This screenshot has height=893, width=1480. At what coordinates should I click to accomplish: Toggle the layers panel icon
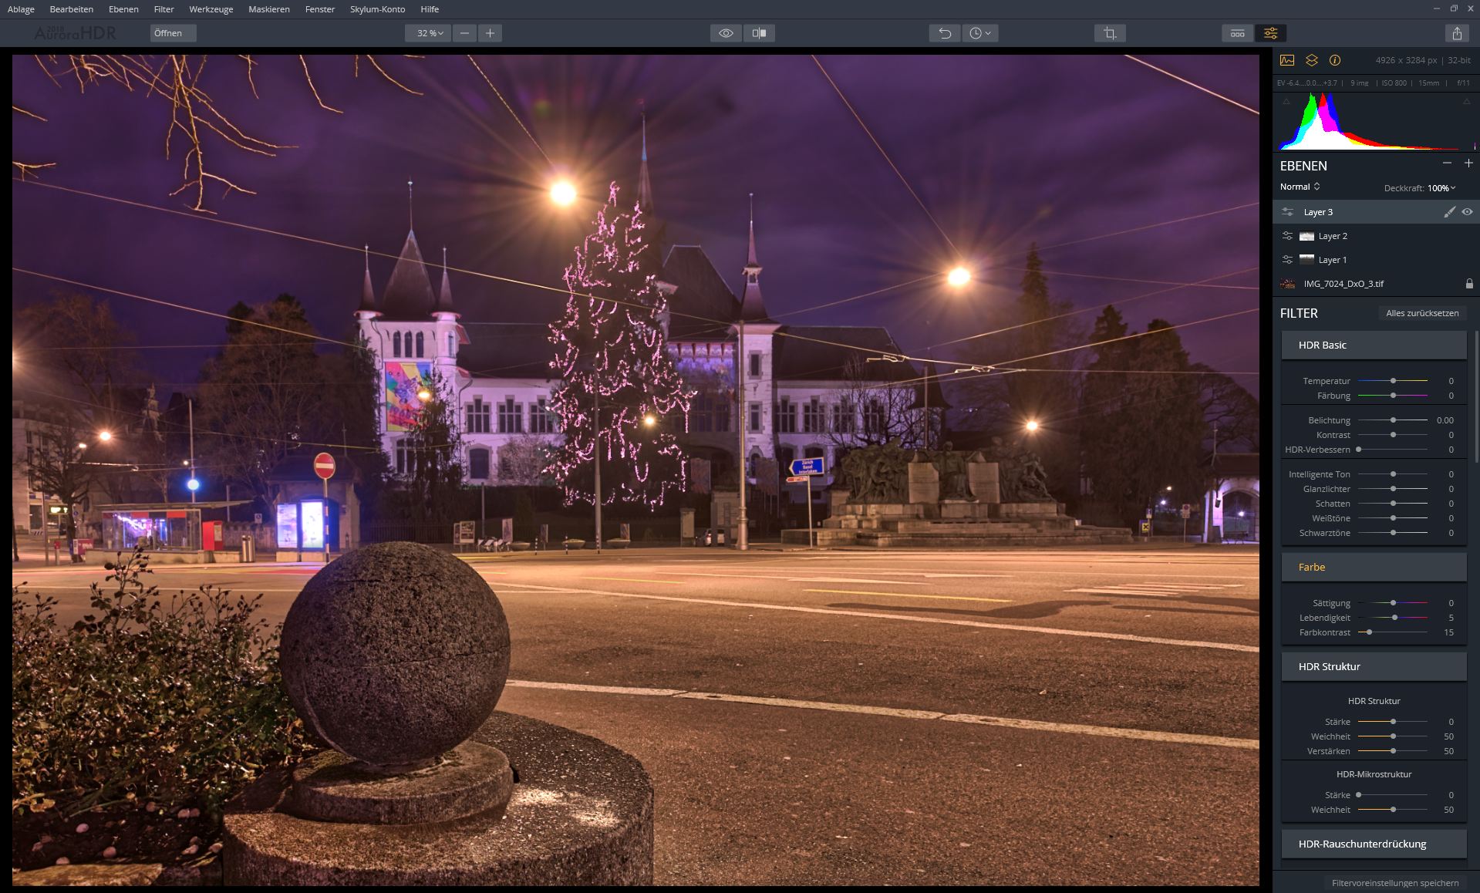point(1311,60)
